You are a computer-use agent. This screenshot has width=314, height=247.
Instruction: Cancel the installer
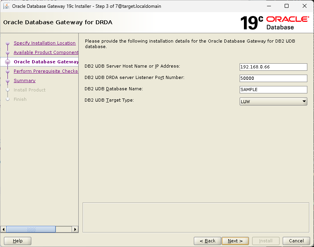tap(296, 241)
